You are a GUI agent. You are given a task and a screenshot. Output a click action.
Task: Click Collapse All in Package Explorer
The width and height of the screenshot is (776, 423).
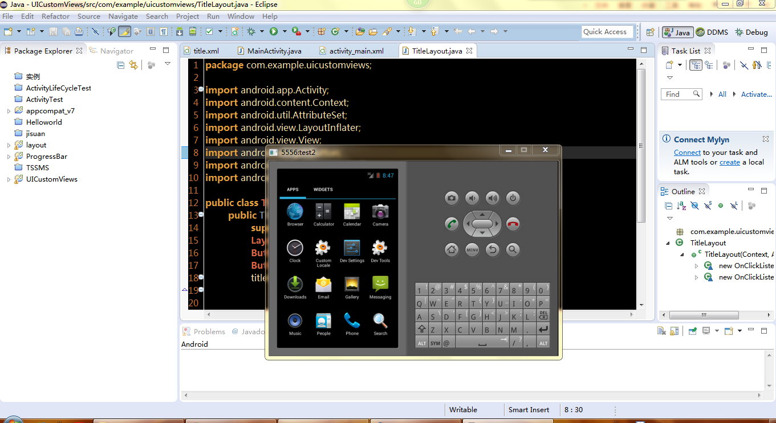point(121,65)
